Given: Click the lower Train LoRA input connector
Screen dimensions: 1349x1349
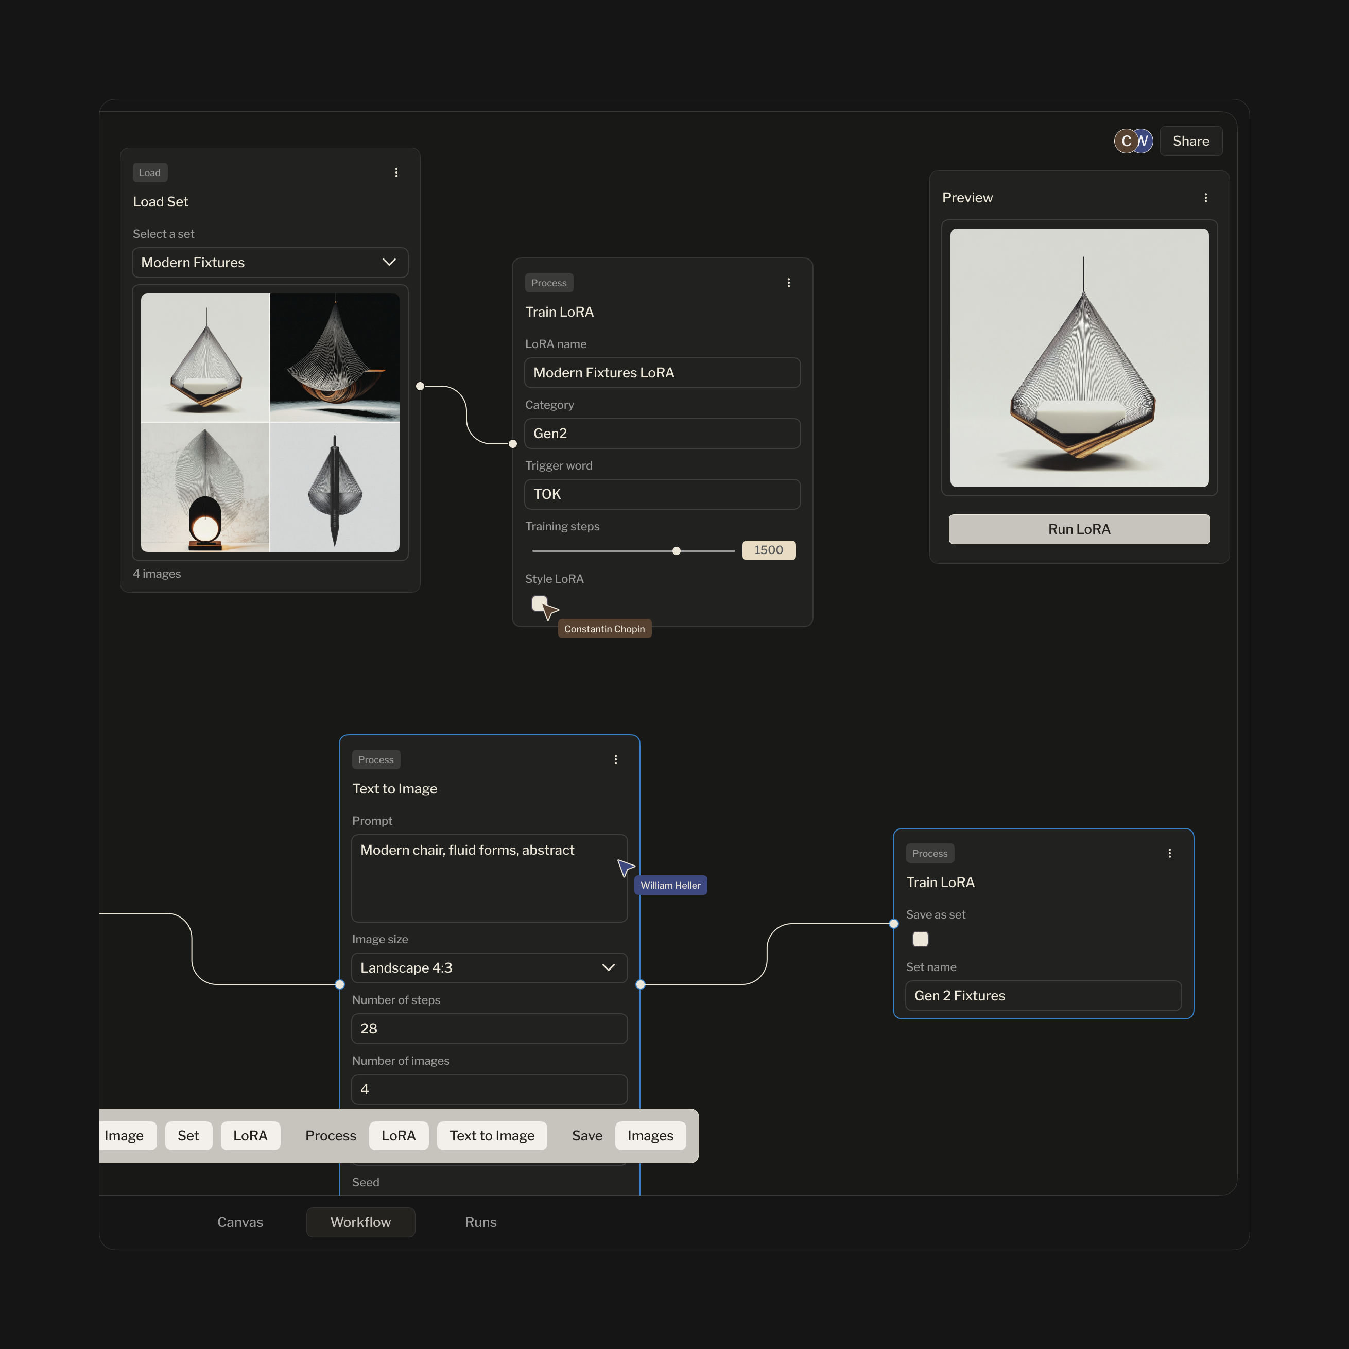Looking at the screenshot, I should coord(894,924).
